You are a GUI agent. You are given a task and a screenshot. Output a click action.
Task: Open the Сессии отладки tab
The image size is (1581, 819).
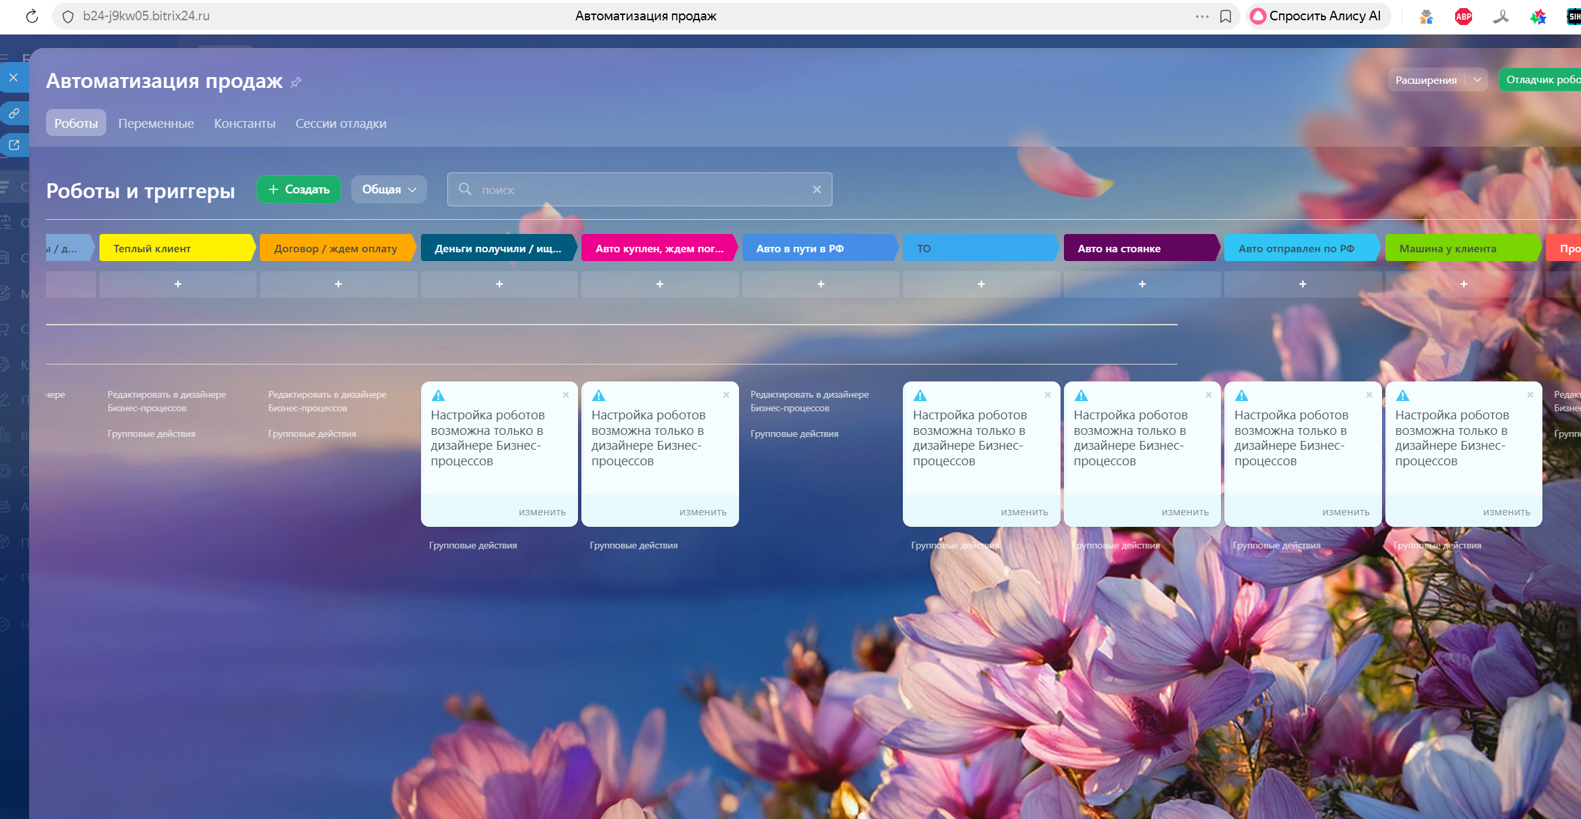(x=340, y=124)
